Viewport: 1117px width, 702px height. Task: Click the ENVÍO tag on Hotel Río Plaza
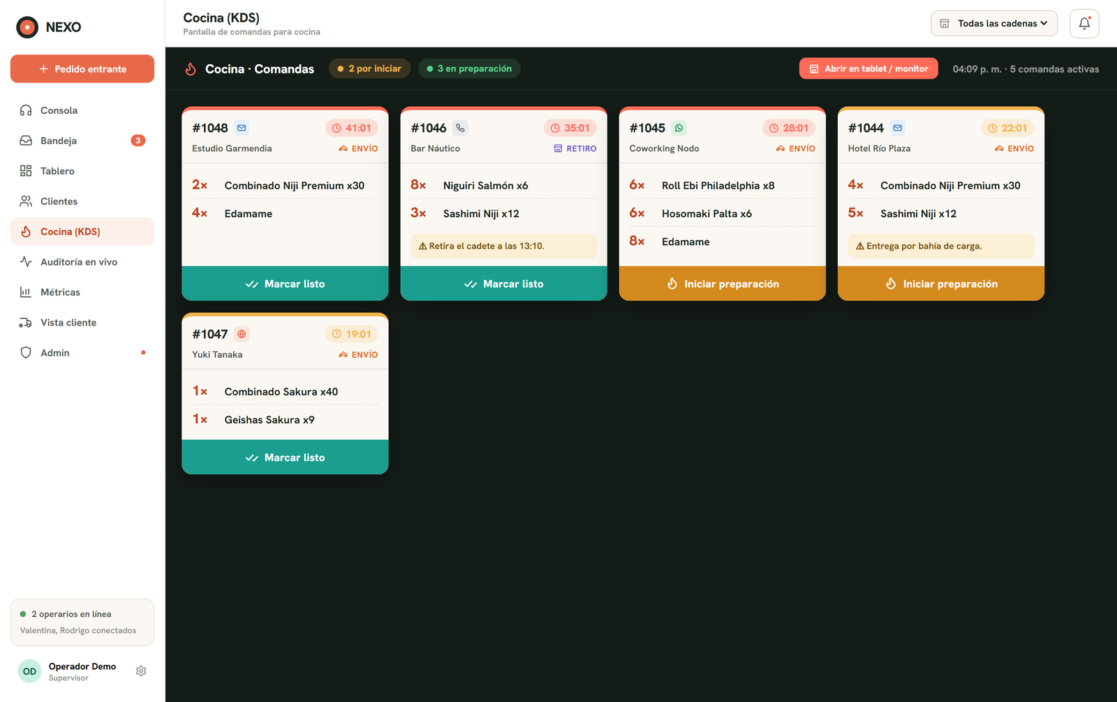1014,148
